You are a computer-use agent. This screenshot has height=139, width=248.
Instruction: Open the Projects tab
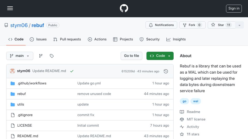tap(123, 39)
